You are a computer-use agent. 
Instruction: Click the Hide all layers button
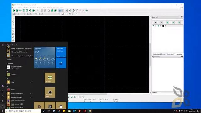pos(161,23)
